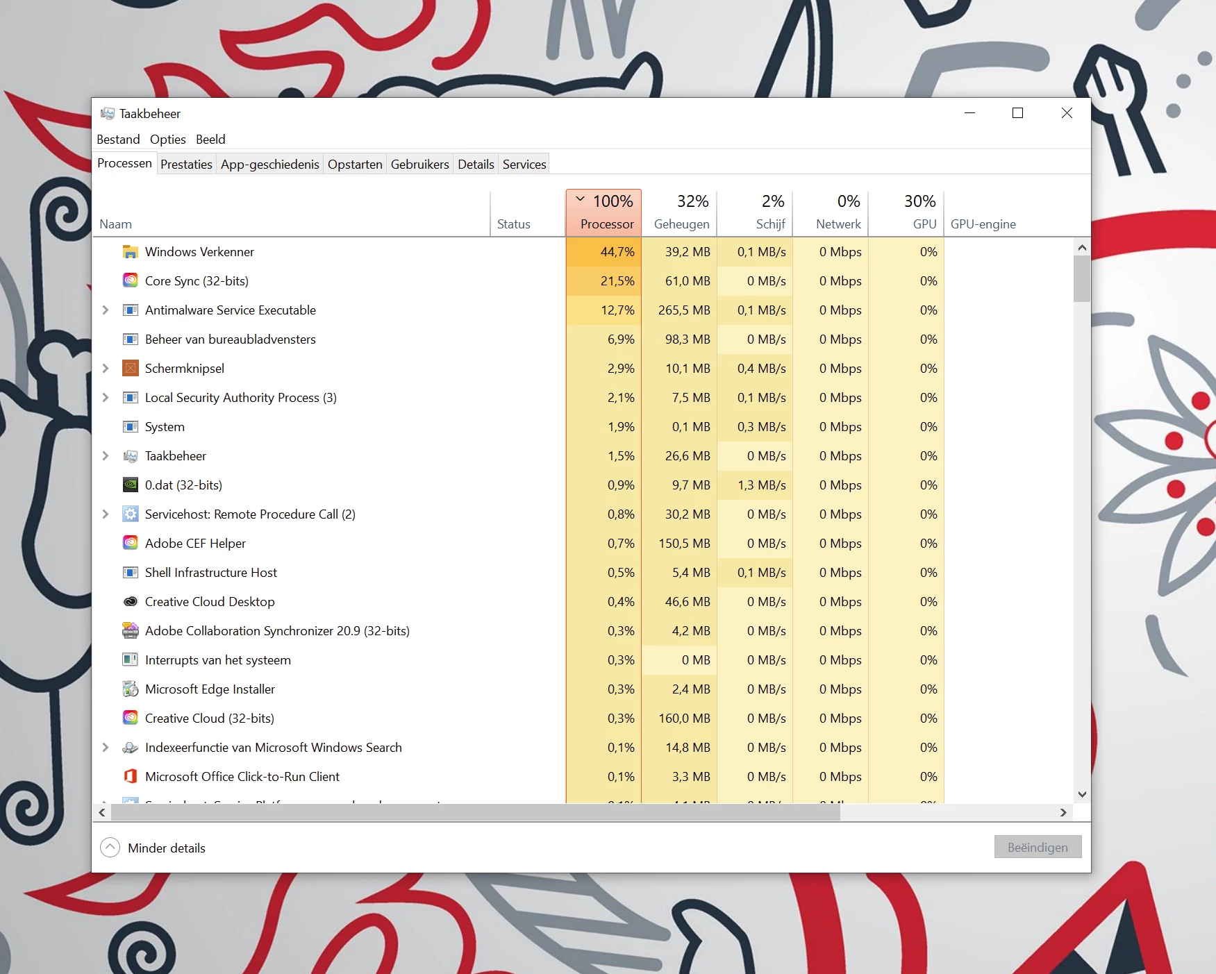Switch to the Gebruikers tab
This screenshot has width=1216, height=974.
pos(420,165)
